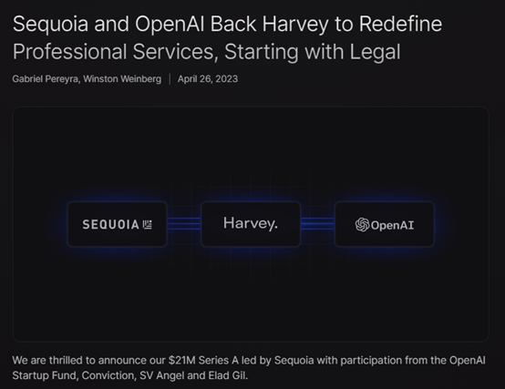505x389 pixels.
Task: Select the SEQUOIA wordmark in the left card
Action: [x=110, y=224]
